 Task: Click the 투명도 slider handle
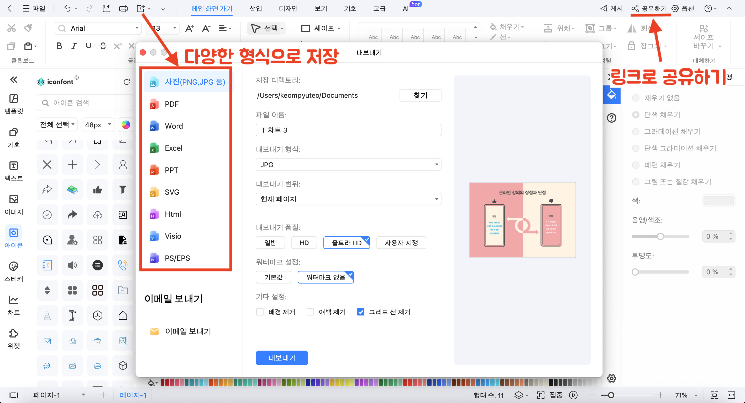(x=635, y=272)
